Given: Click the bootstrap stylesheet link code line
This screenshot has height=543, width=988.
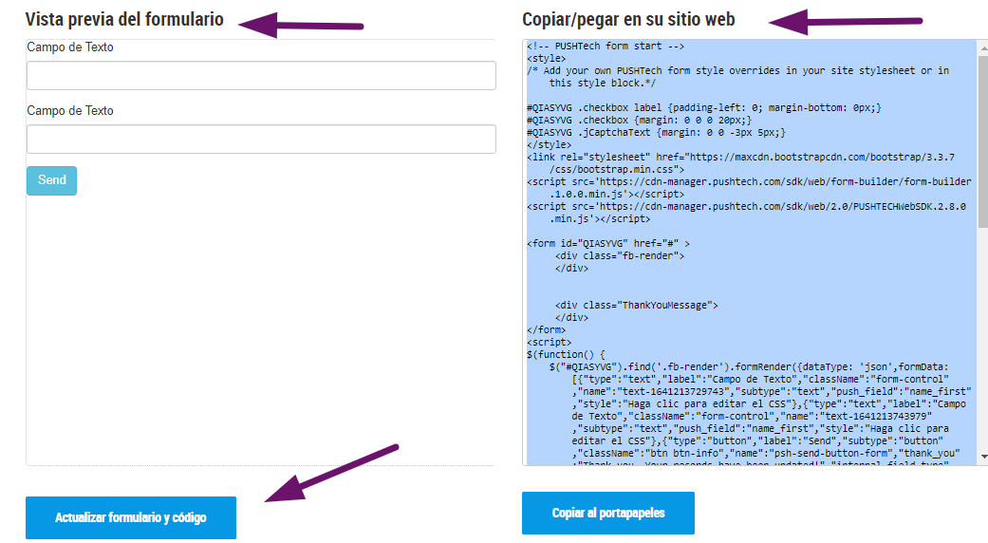Looking at the screenshot, I should 740,163.
